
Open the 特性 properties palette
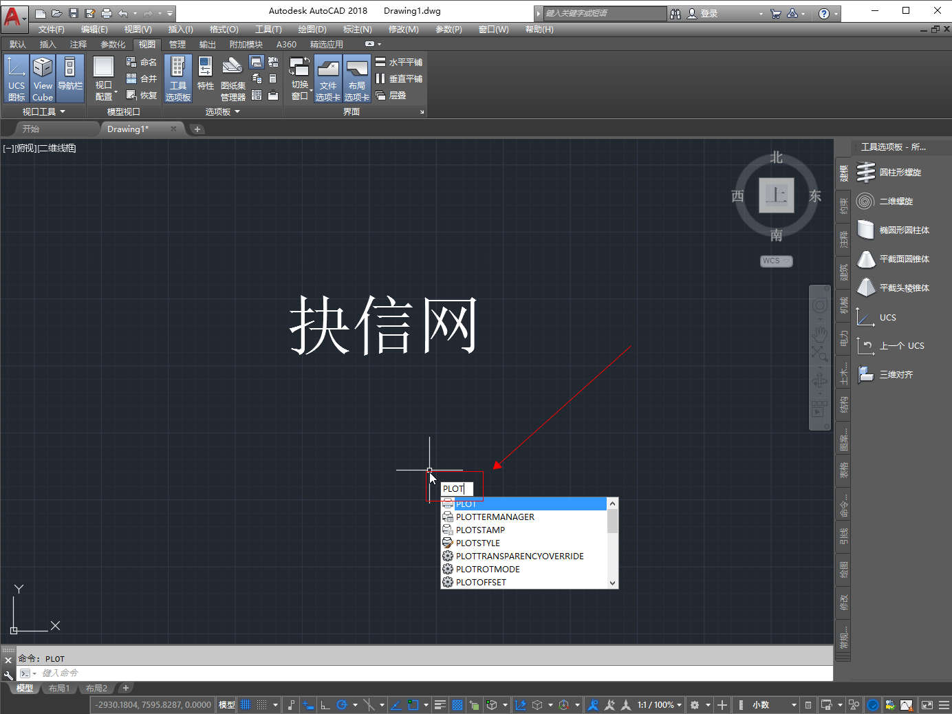(205, 74)
